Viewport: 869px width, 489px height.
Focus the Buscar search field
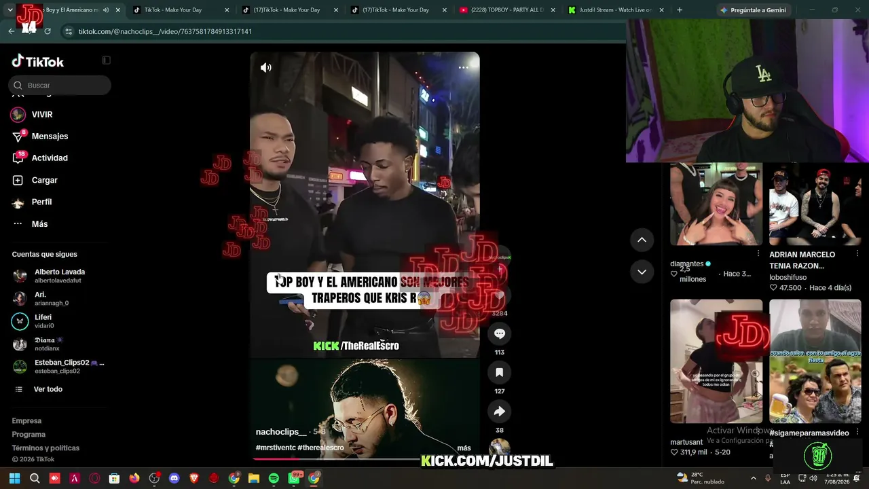(60, 85)
